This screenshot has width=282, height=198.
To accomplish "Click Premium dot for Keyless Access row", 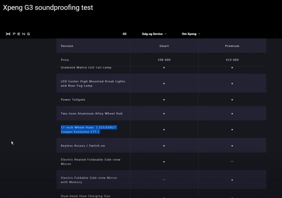I will (232, 146).
